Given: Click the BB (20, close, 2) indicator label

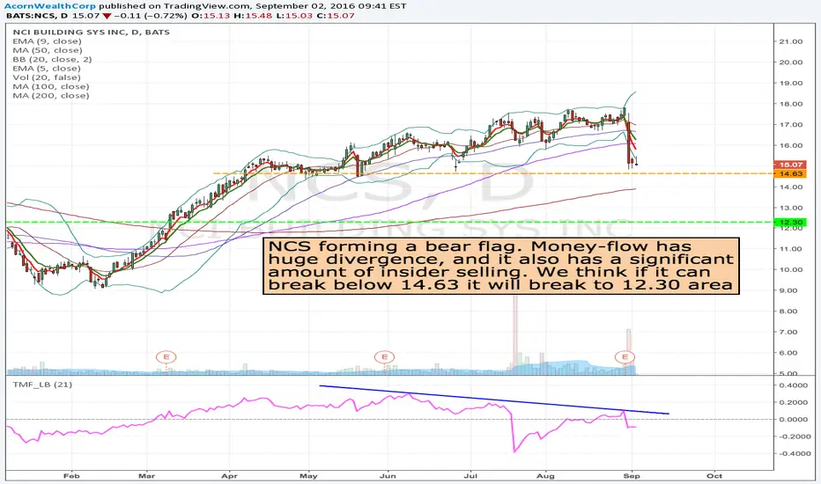Looking at the screenshot, I should (52, 59).
